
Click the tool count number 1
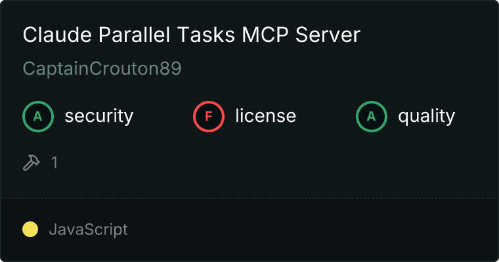54,162
